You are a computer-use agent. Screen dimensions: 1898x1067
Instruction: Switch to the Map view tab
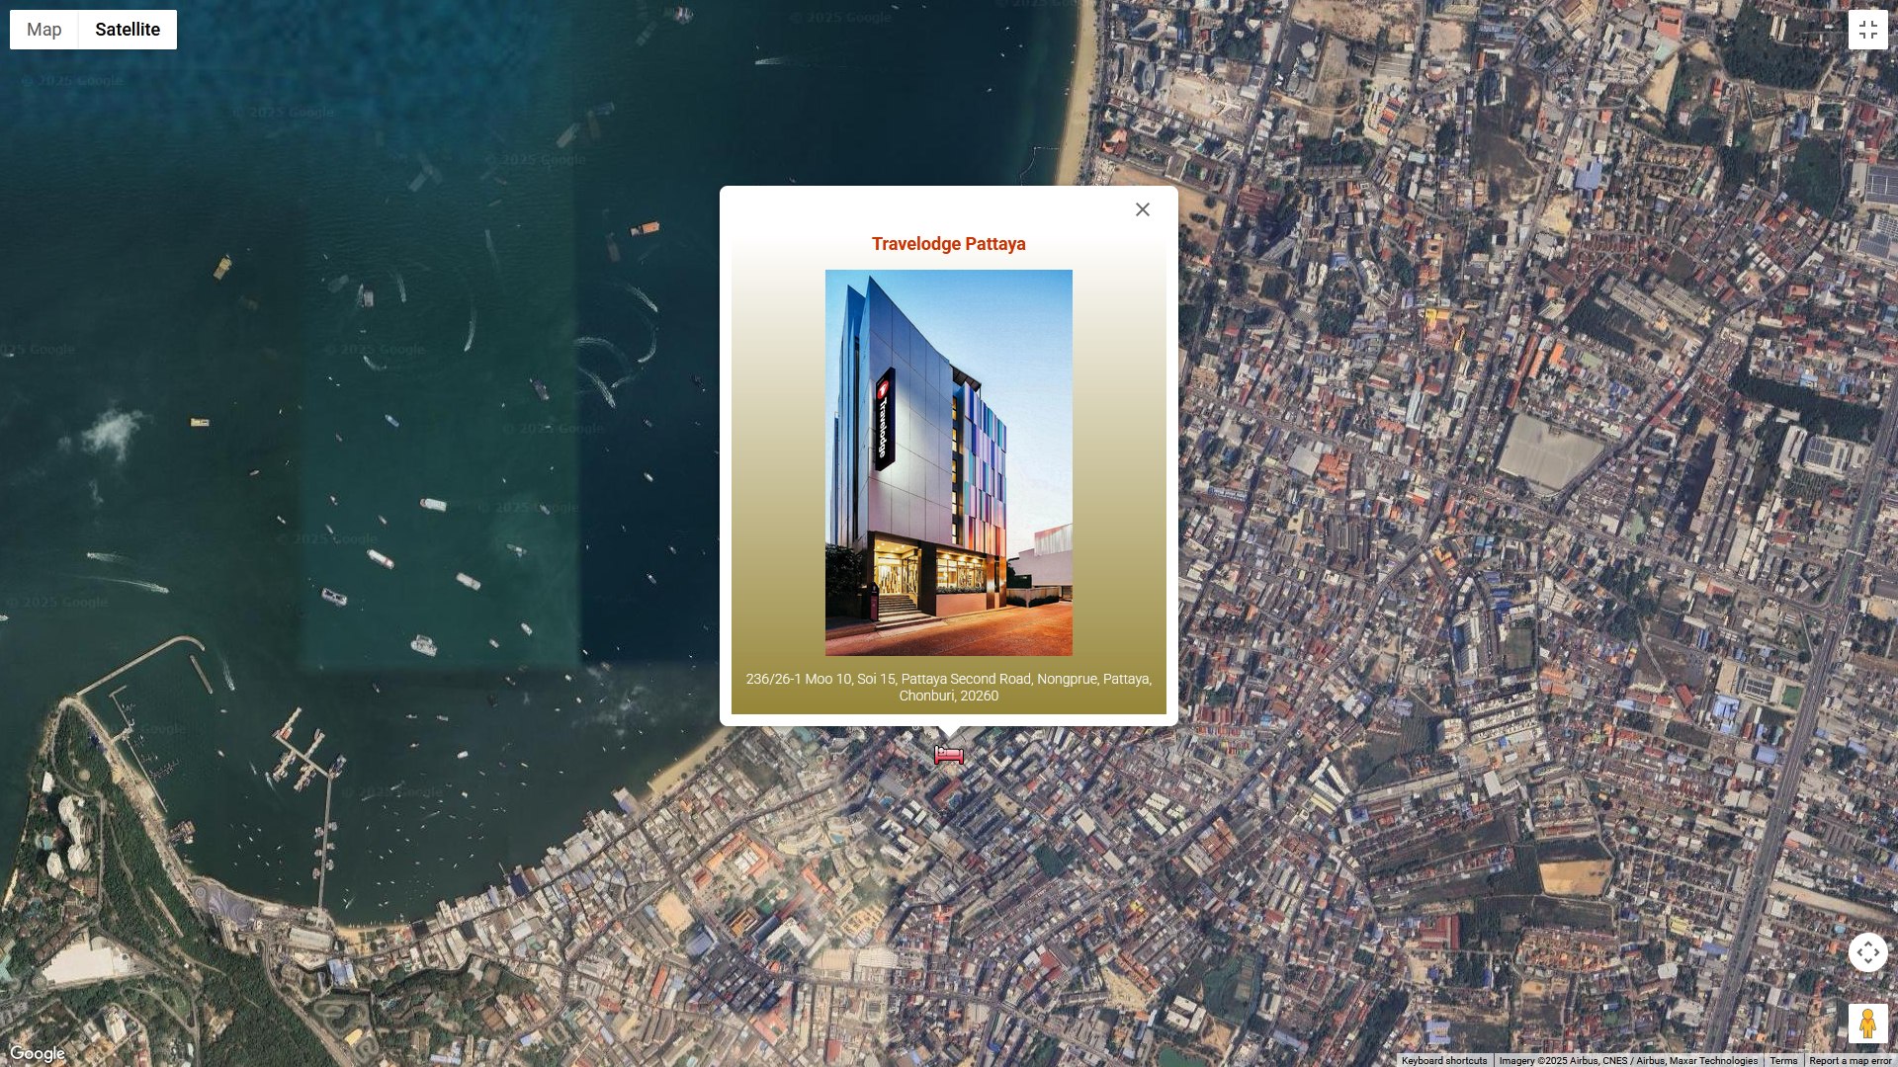pyautogui.click(x=44, y=30)
